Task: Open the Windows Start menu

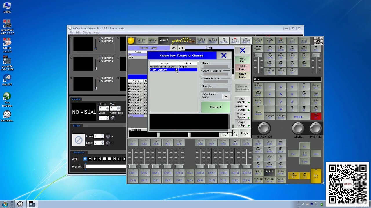Action: [x=5, y=204]
